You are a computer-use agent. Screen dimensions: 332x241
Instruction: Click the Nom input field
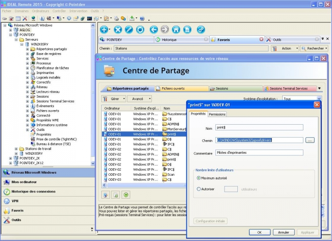pyautogui.click(x=259, y=128)
